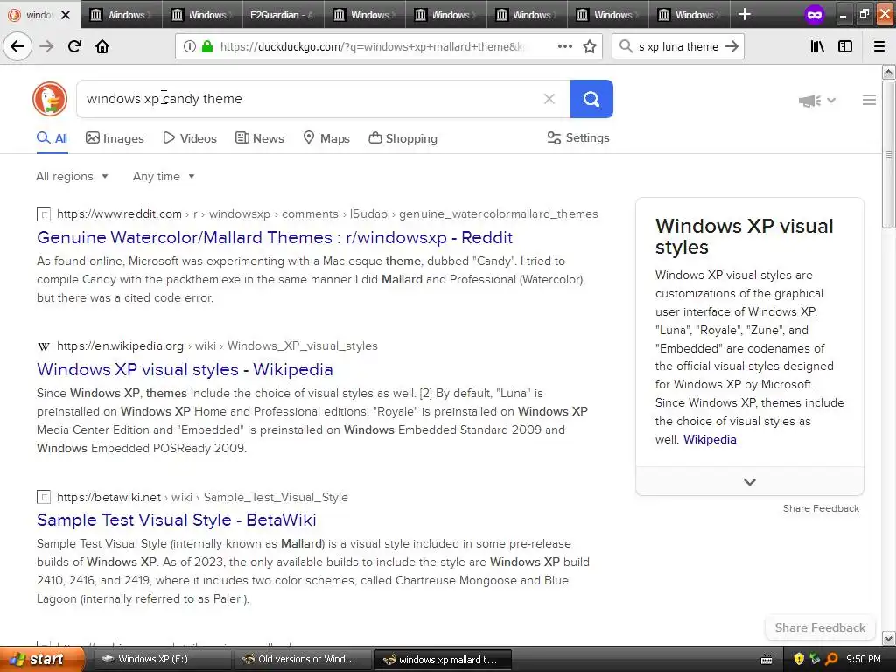Open DuckDuckGo search Settings
Viewport: 896px width, 672px height.
pos(578,137)
